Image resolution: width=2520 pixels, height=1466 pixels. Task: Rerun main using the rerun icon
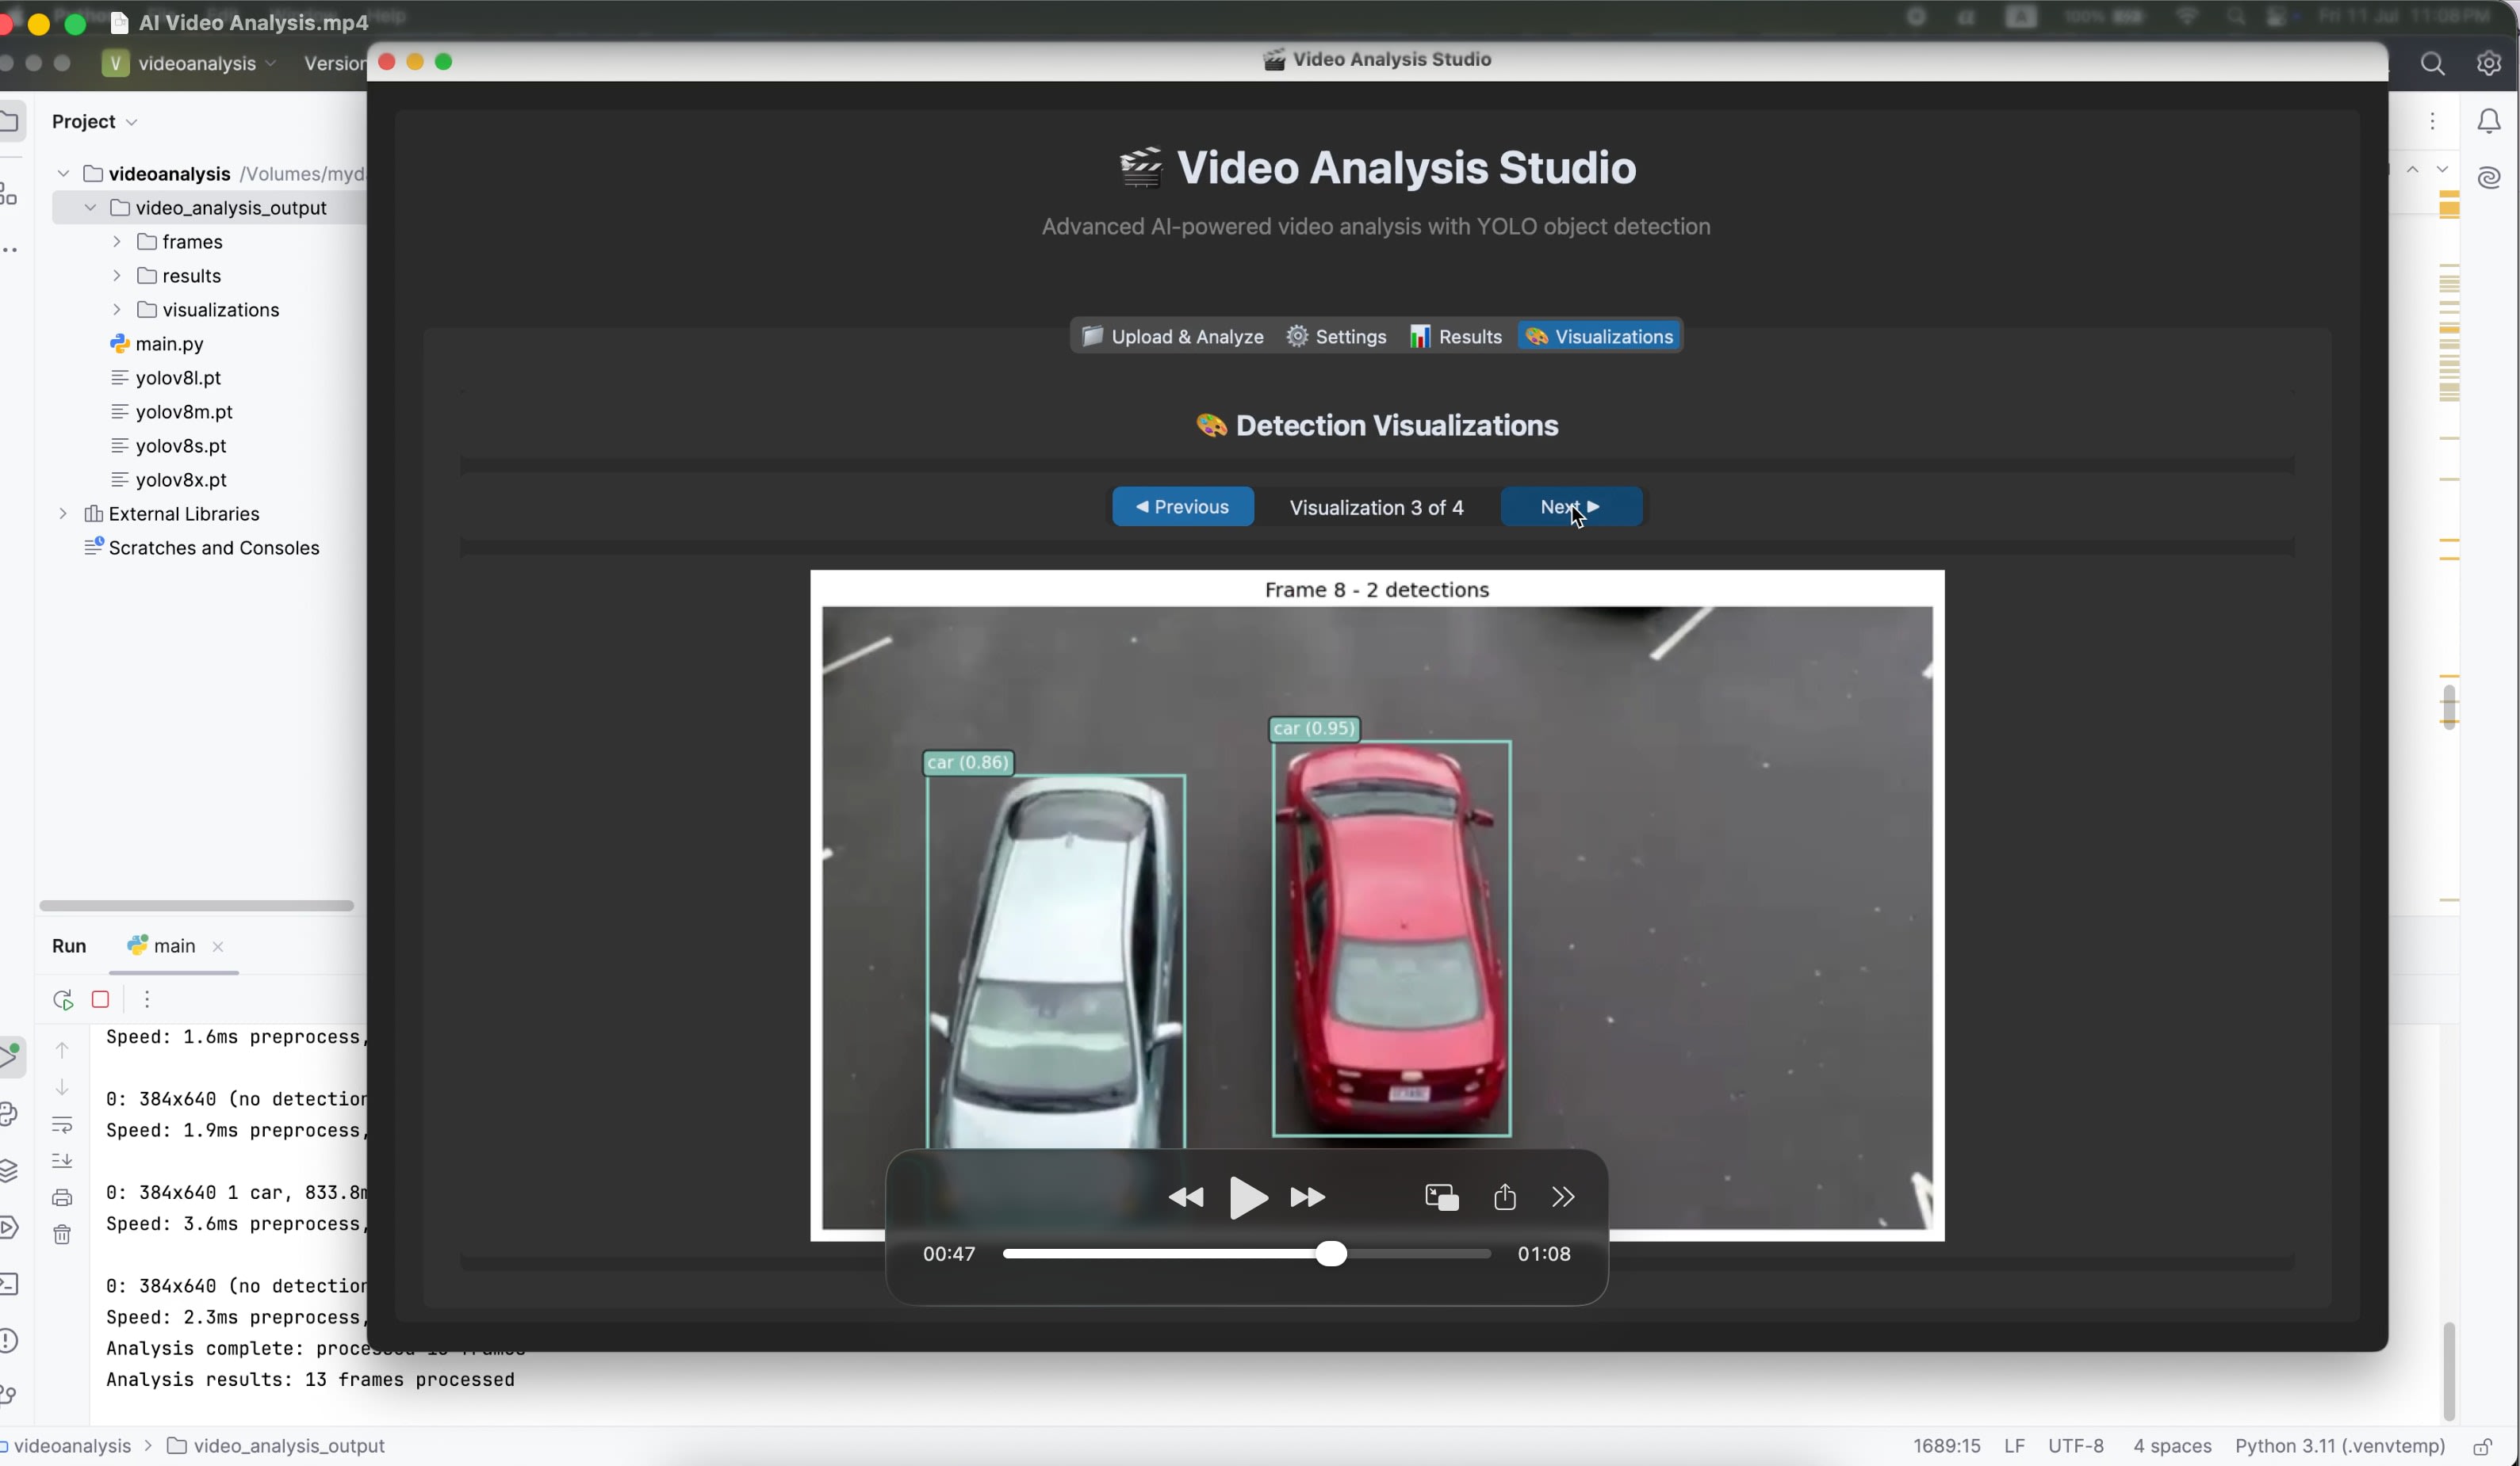(x=63, y=999)
